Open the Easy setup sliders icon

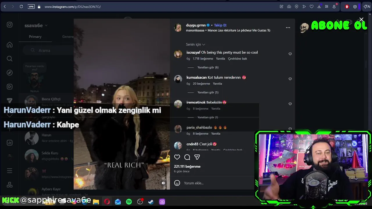327,6
